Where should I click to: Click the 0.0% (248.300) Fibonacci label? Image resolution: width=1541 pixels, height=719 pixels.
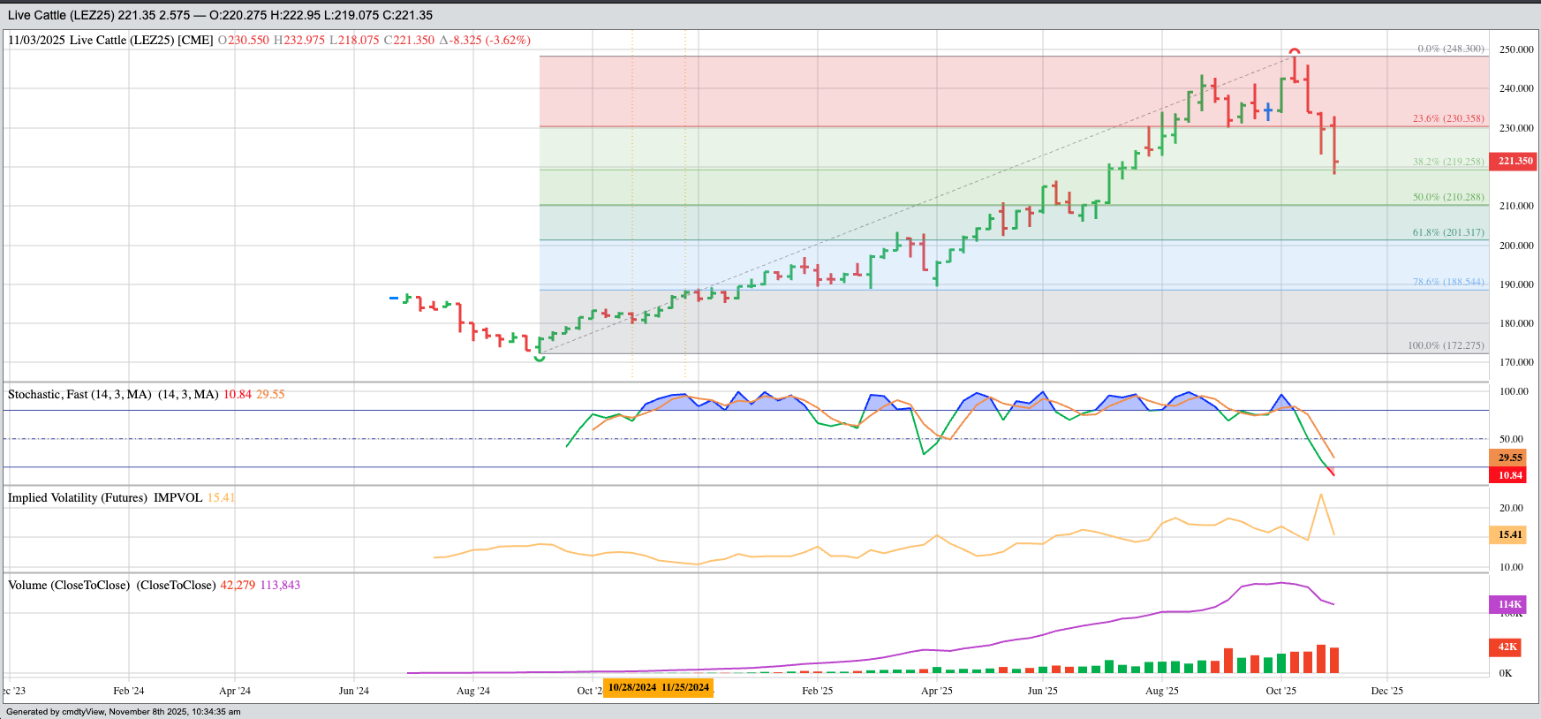point(1450,49)
